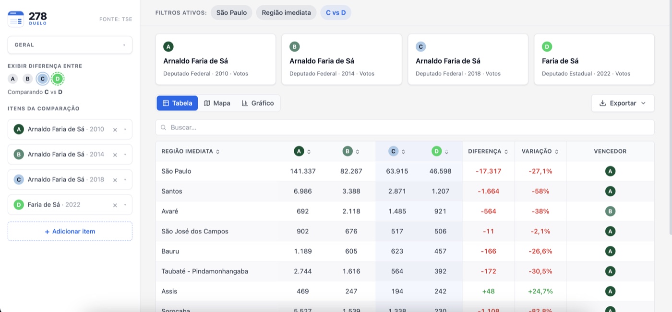Remove Arnaldo Faria de Sá 2010 item
Viewport: 672px width, 312px height.
[115, 130]
